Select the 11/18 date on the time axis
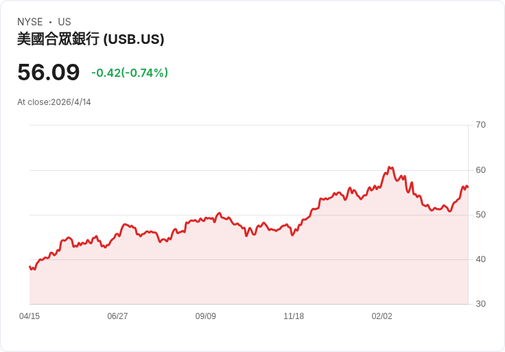505x352 pixels. pyautogui.click(x=294, y=316)
